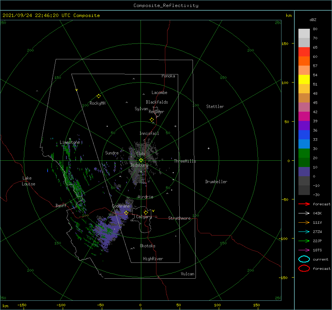Screen dimensions: 332x310
Task: Click the Lacombe city label
Action: point(159,93)
